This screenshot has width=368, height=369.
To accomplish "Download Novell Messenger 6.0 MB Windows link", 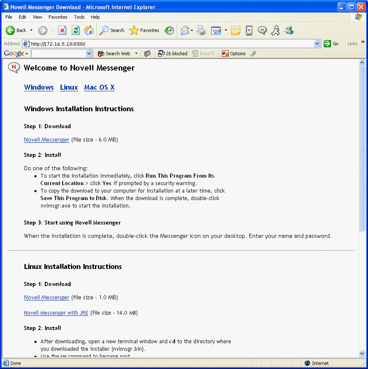I will click(x=46, y=140).
